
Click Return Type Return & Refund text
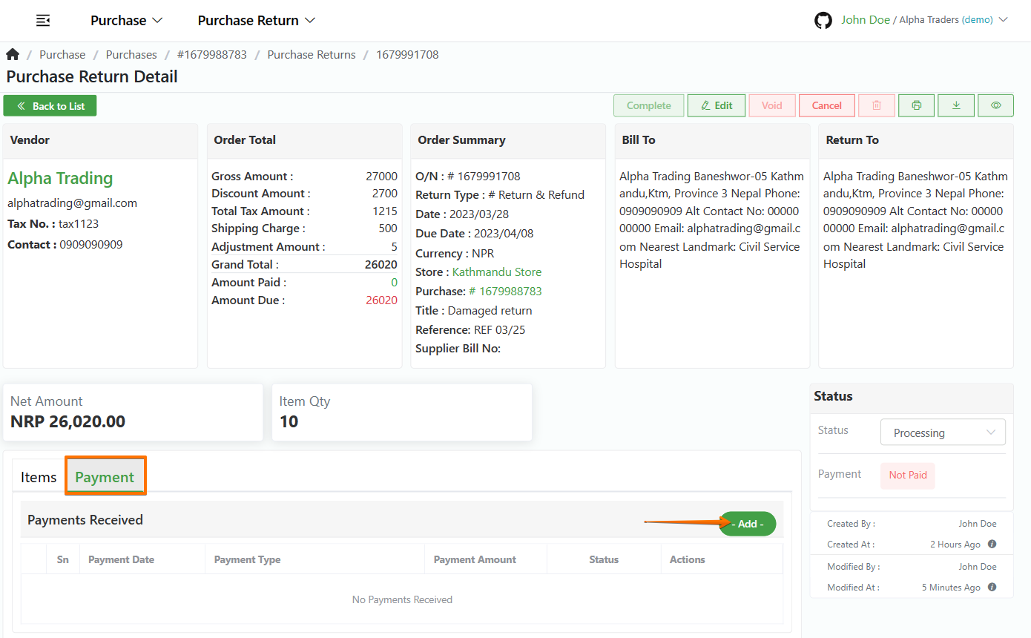coord(500,194)
